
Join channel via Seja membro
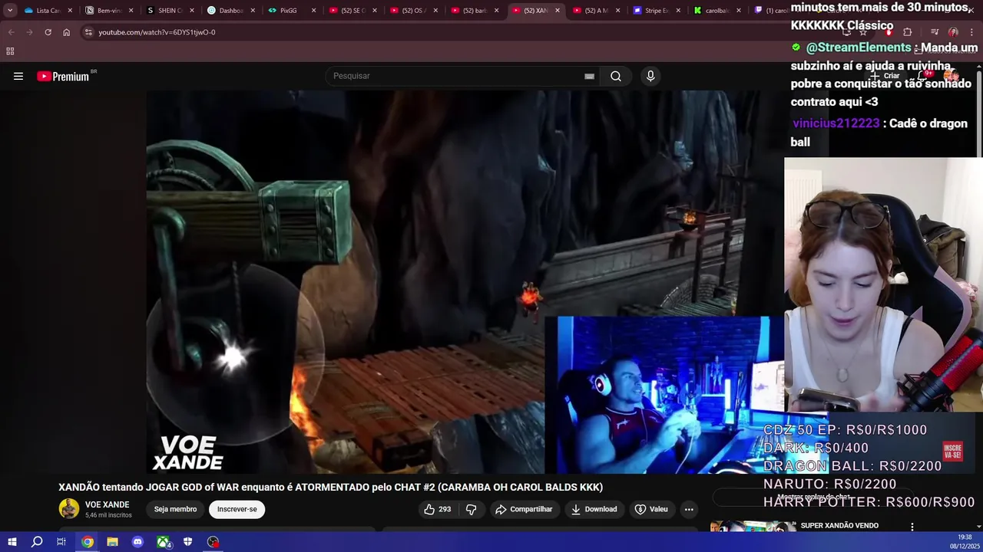(175, 509)
